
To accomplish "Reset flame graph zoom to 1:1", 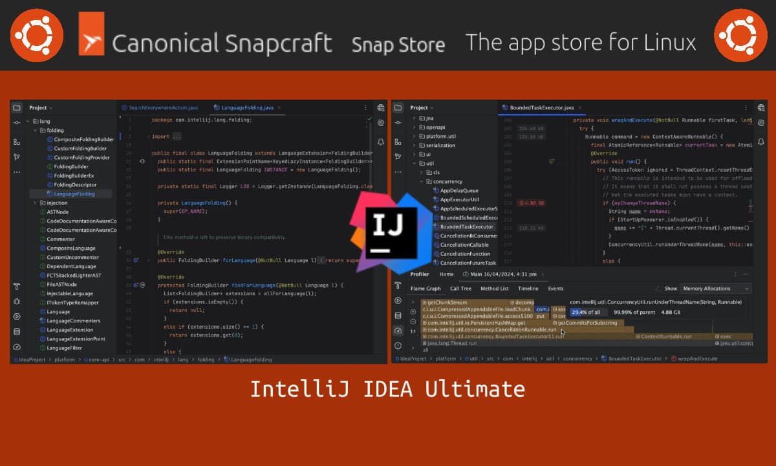I will (x=413, y=331).
